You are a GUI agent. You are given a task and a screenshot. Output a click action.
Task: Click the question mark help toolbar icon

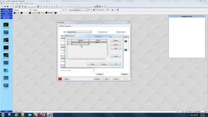22,6
